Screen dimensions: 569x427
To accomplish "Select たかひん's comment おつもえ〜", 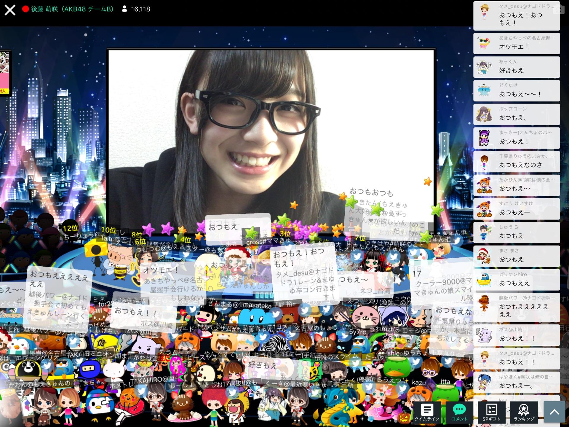I will (x=517, y=185).
